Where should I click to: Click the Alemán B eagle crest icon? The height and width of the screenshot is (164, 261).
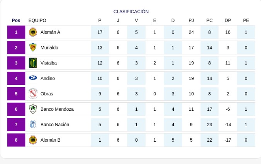coord(33,140)
